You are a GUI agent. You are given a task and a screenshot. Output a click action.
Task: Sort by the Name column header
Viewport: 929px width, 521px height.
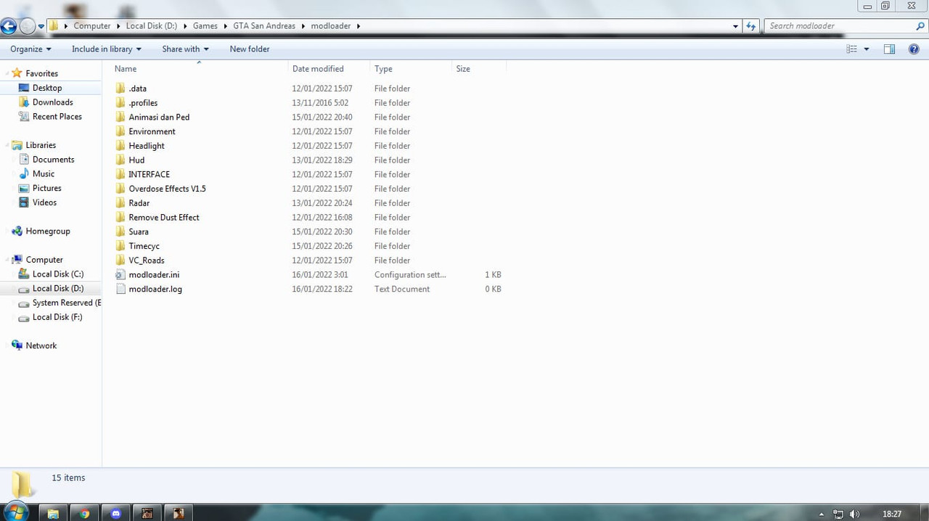tap(126, 69)
